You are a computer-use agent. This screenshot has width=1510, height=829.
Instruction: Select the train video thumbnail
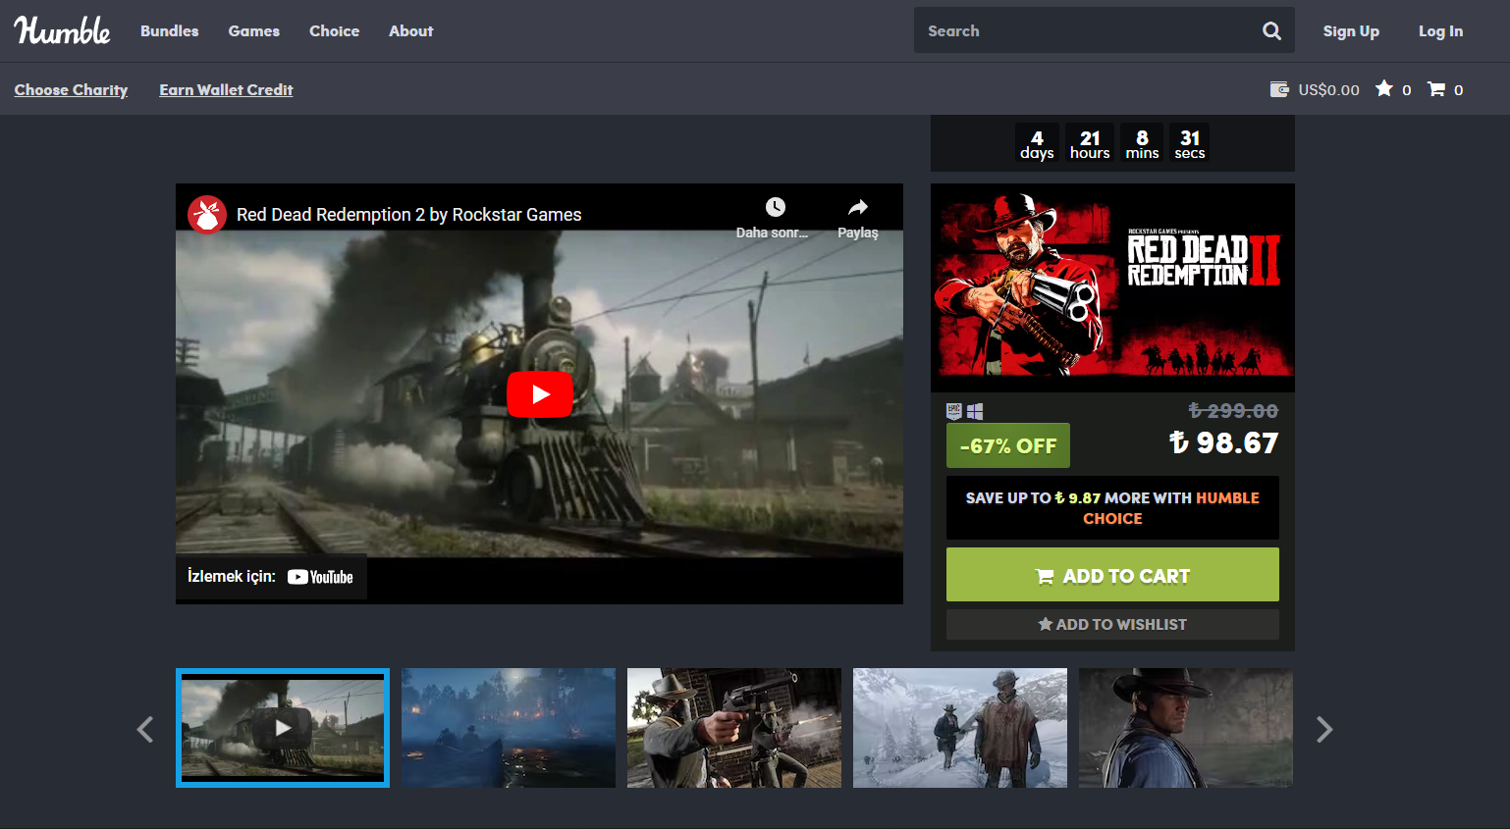(283, 728)
